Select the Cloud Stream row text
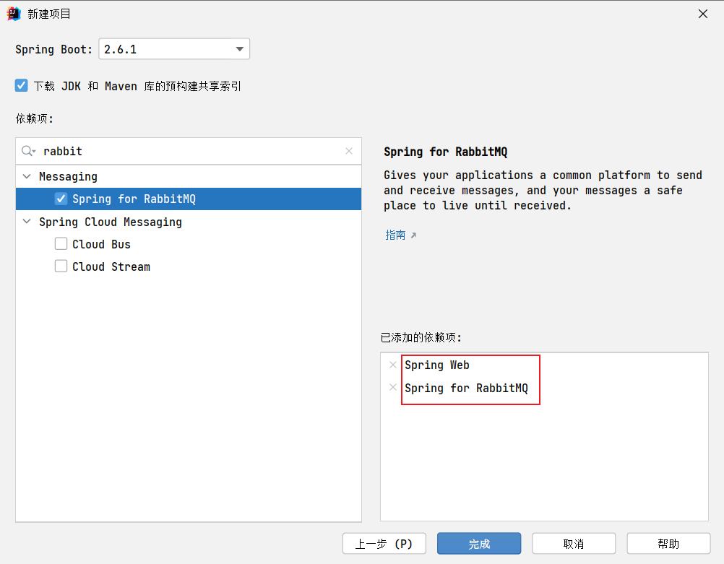 click(111, 266)
